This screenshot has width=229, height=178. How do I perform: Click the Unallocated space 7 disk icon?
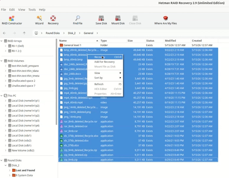[10, 86]
